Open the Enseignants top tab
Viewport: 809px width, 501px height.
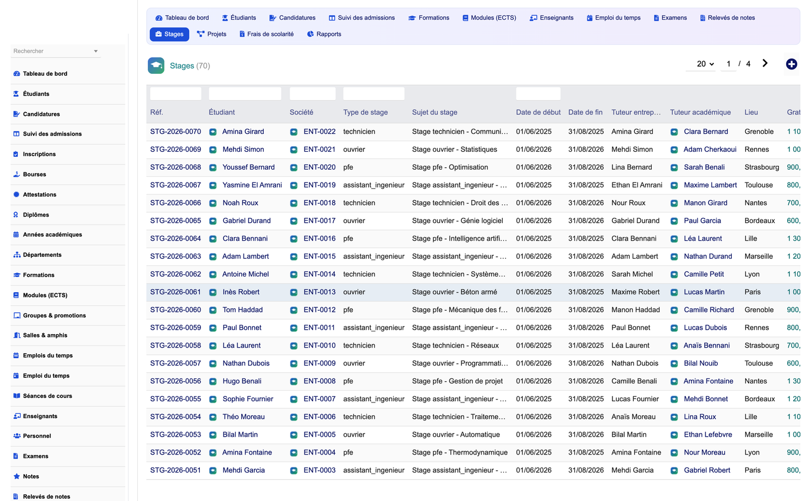tap(551, 18)
